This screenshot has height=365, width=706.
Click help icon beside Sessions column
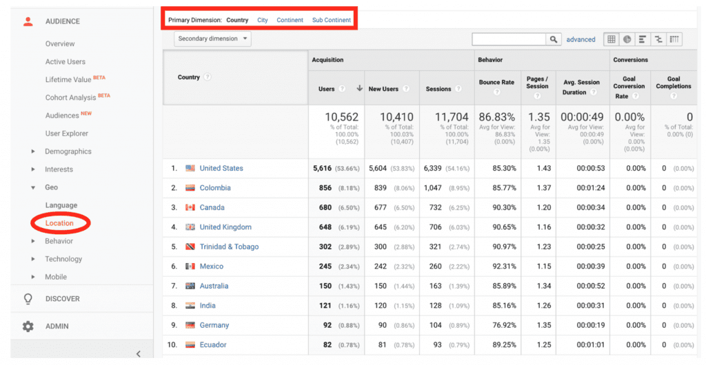pos(458,89)
